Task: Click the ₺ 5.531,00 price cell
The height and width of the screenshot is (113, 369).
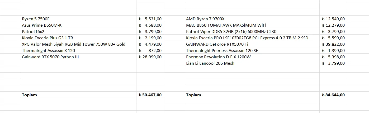Action: [x=150, y=19]
